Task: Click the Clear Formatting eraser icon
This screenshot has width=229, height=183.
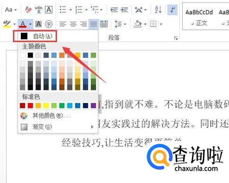Action: pyautogui.click(x=28, y=9)
